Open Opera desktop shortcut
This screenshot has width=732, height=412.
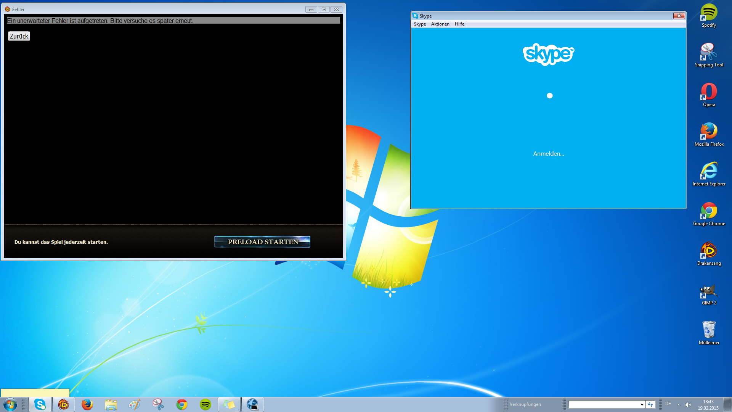[x=709, y=95]
